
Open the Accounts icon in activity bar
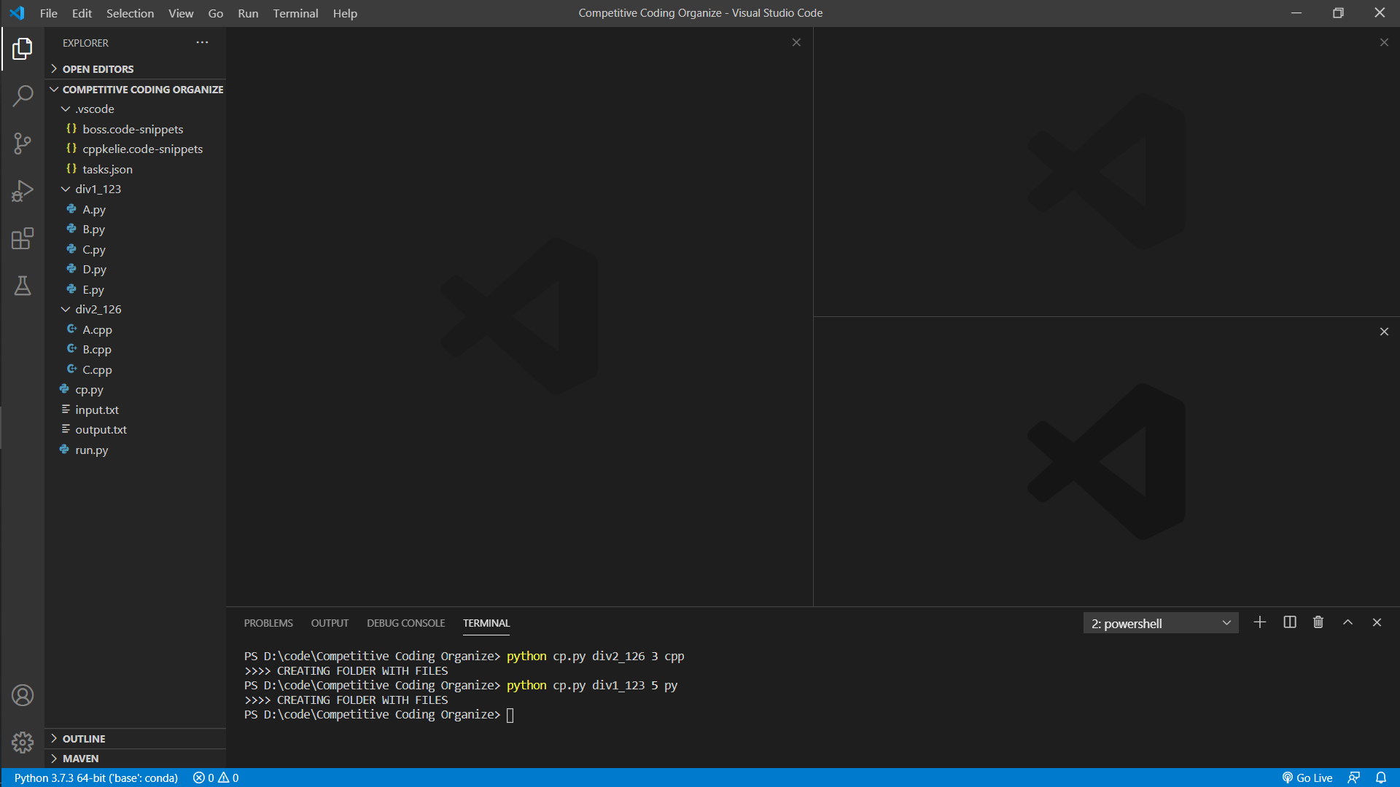coord(23,695)
